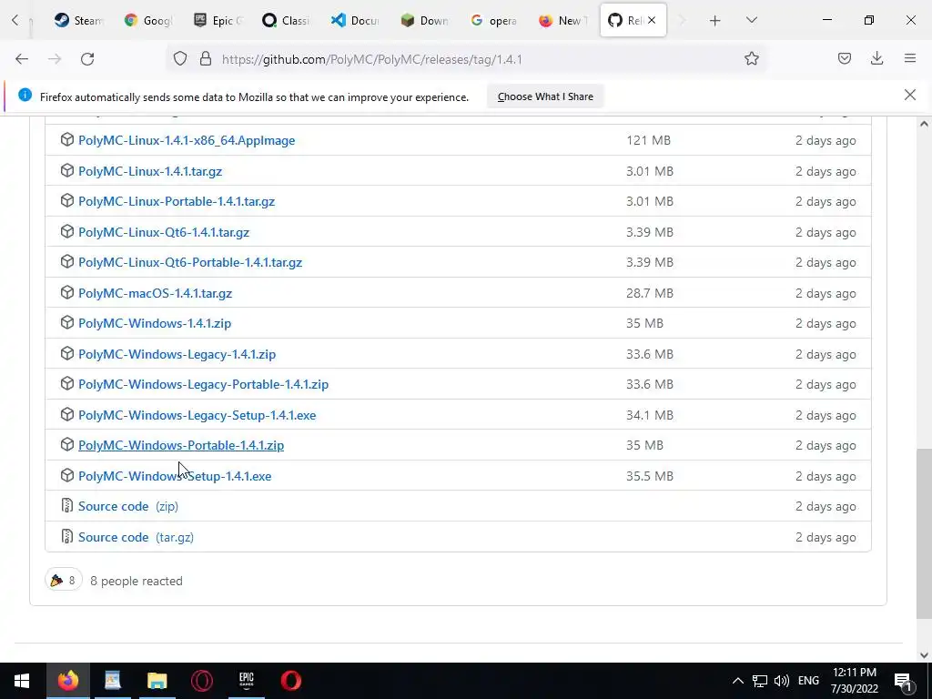Download PolyMC-Windows-1.4.1.zip
This screenshot has height=699, width=932.
click(155, 323)
